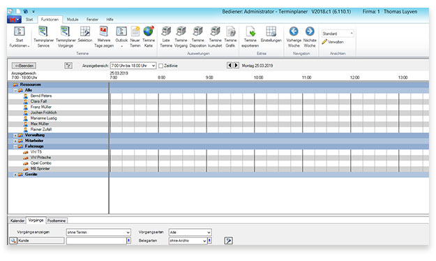The height and width of the screenshot is (261, 436).
Task: Switch to the Pooltermine tab
Action: click(57, 221)
